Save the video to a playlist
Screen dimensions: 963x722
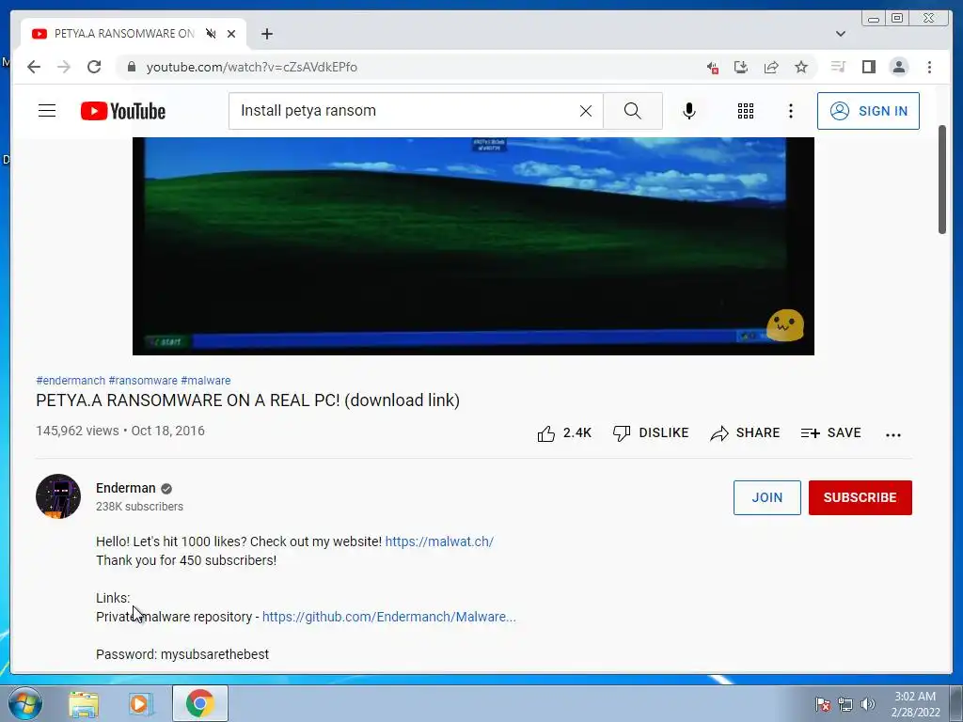831,433
